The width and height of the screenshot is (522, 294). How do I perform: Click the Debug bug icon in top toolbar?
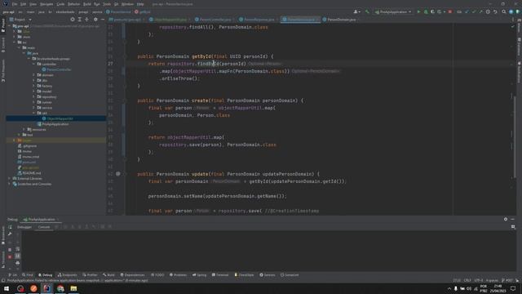coord(426,11)
